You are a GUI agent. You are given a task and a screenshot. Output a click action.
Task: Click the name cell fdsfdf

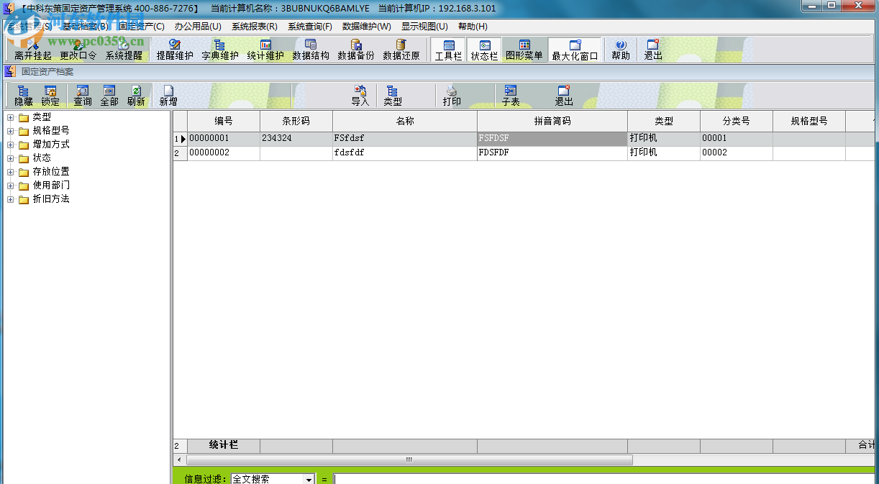(x=405, y=153)
